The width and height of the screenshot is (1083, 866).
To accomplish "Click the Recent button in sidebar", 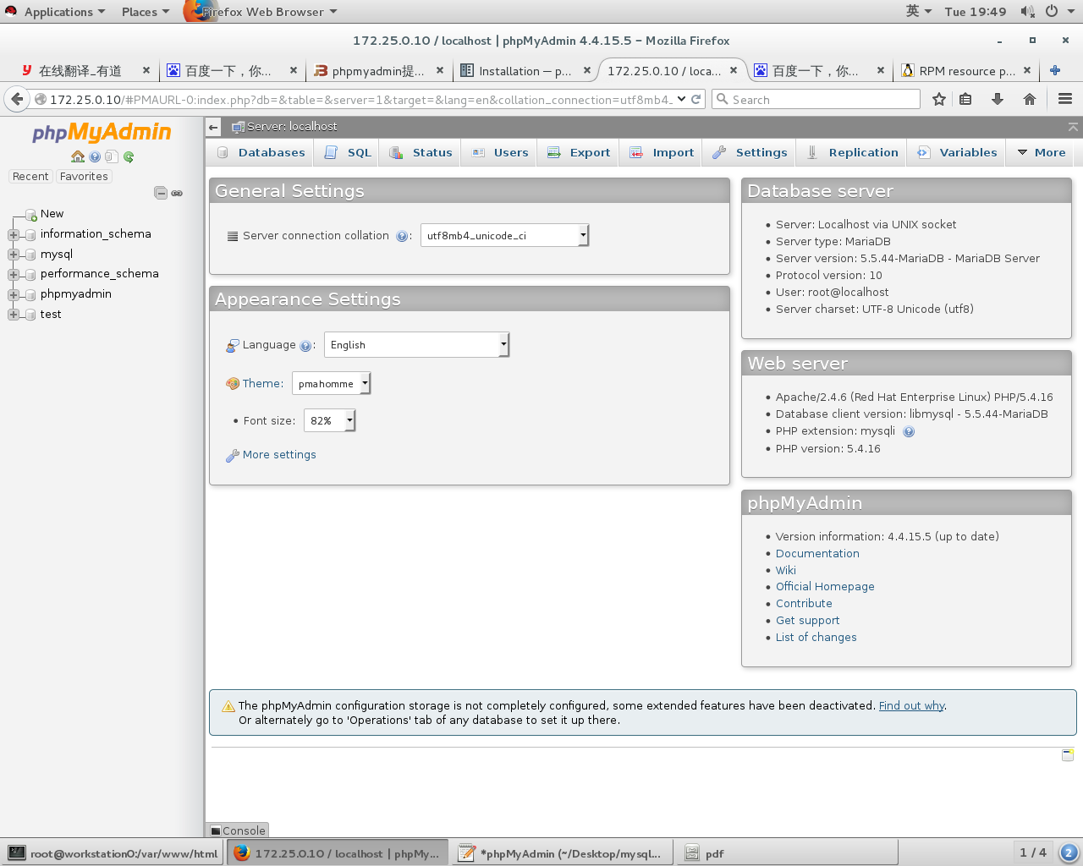I will (x=30, y=177).
